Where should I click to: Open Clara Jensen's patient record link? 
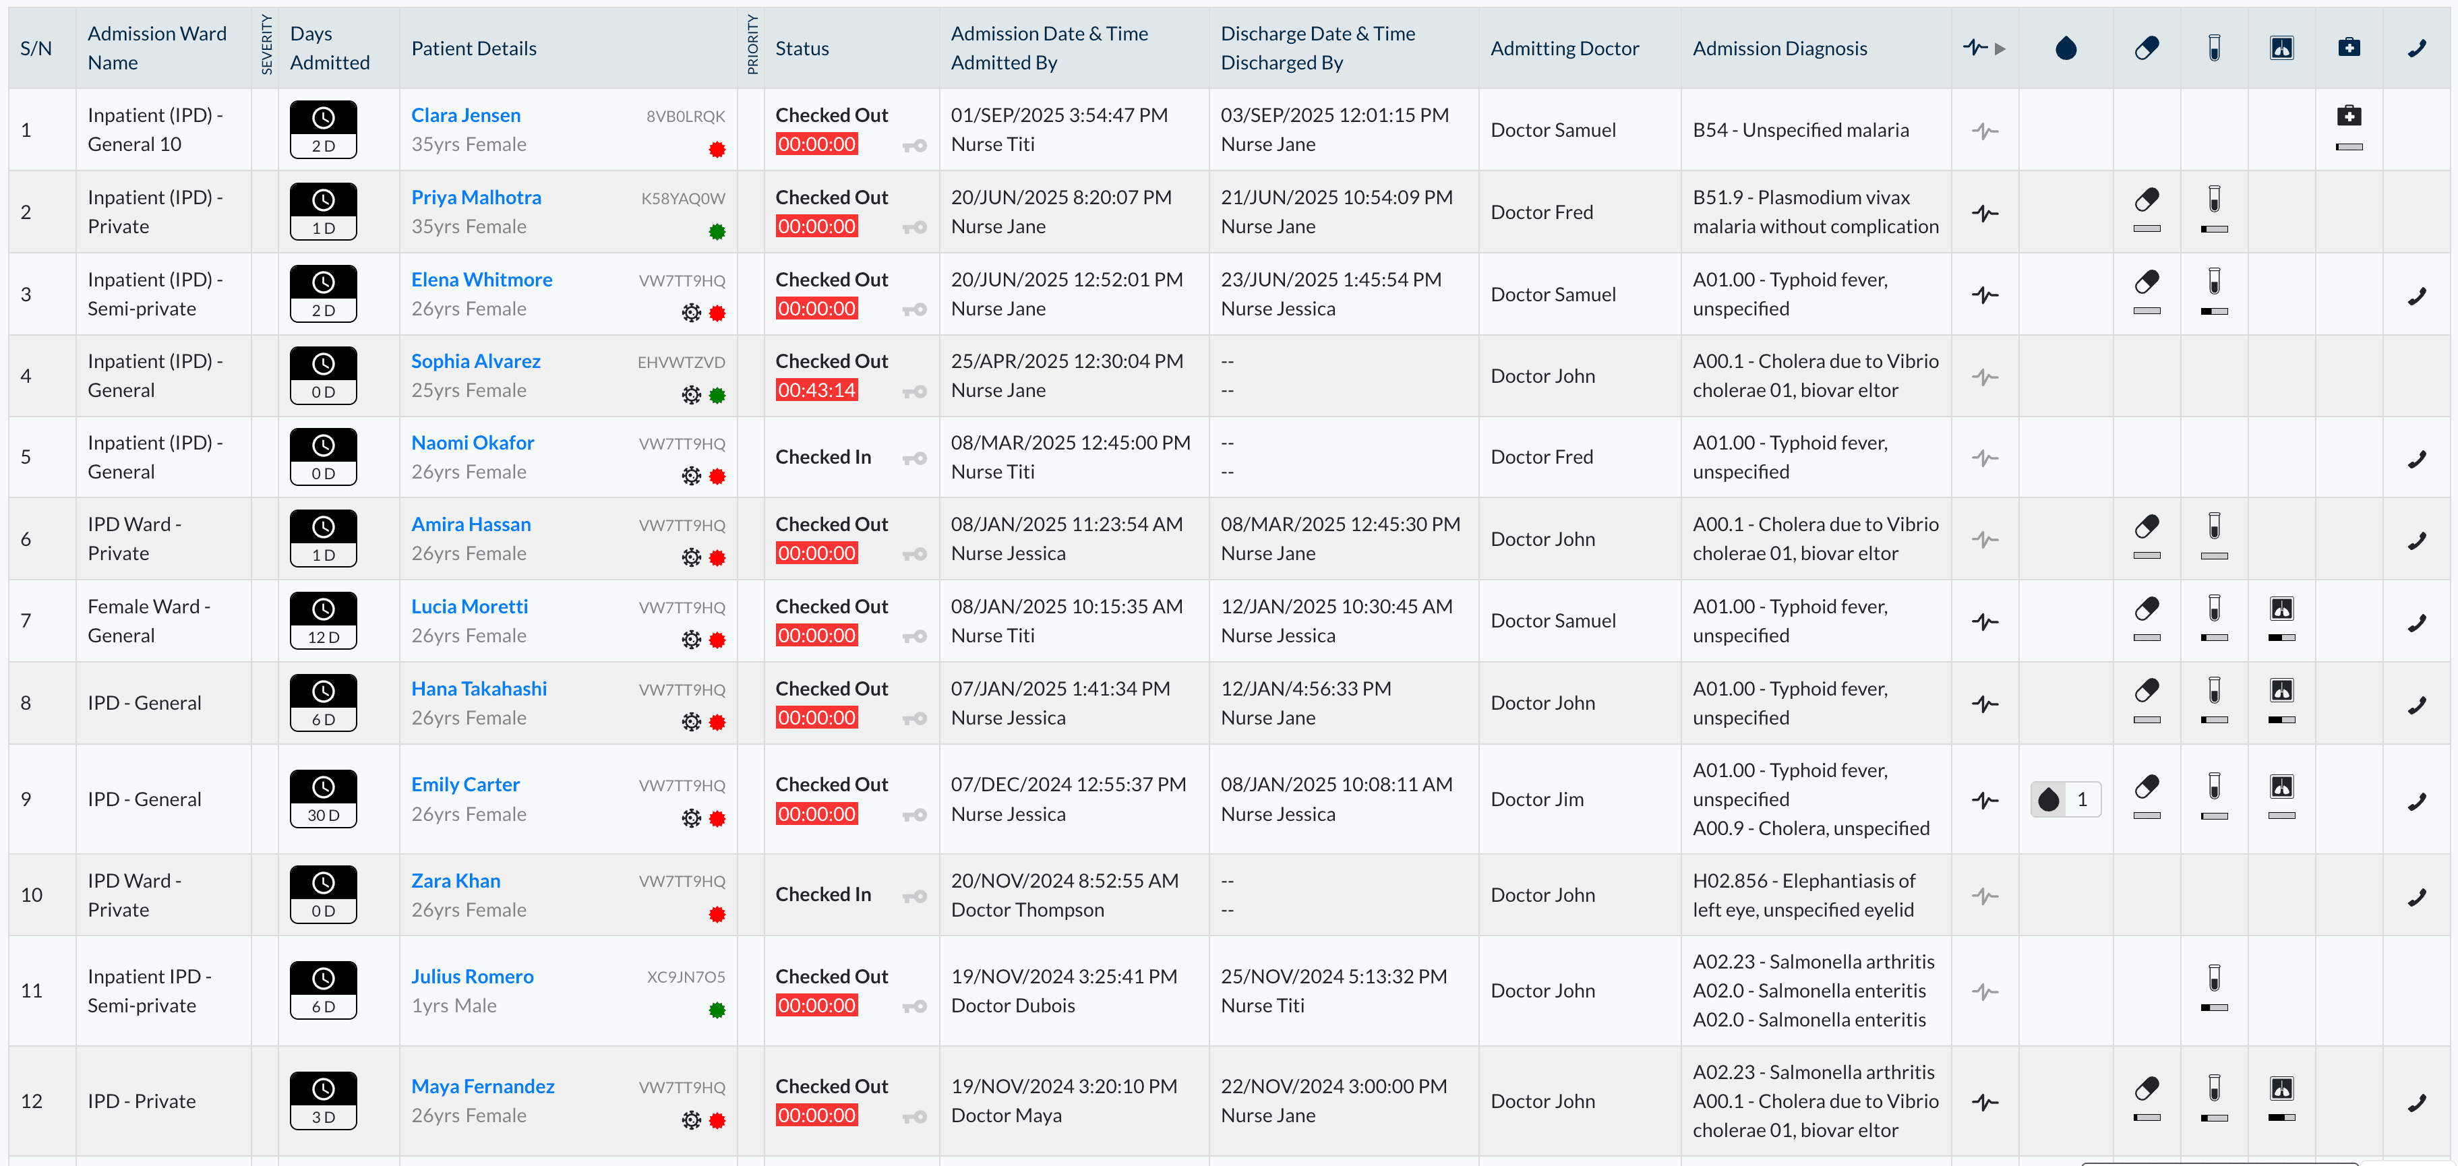click(466, 115)
